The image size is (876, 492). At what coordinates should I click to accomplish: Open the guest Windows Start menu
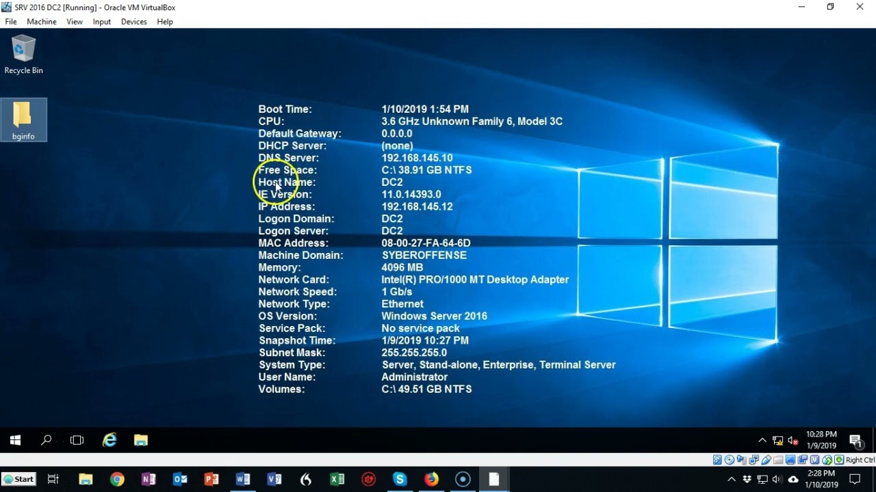tap(15, 441)
